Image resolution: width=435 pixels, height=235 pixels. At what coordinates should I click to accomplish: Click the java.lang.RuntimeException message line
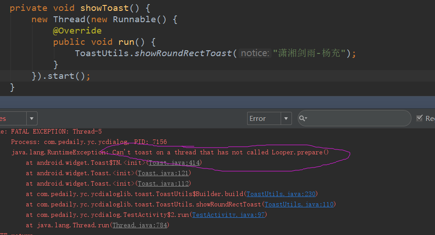(170, 152)
